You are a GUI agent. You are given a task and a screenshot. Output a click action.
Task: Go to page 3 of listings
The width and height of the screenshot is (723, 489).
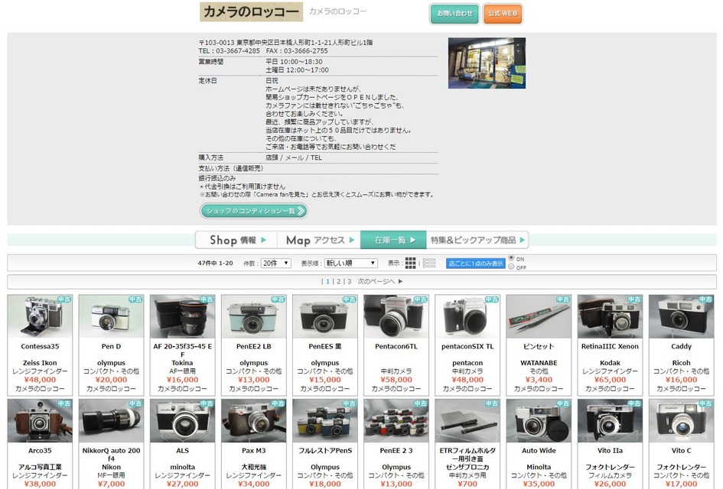click(349, 281)
